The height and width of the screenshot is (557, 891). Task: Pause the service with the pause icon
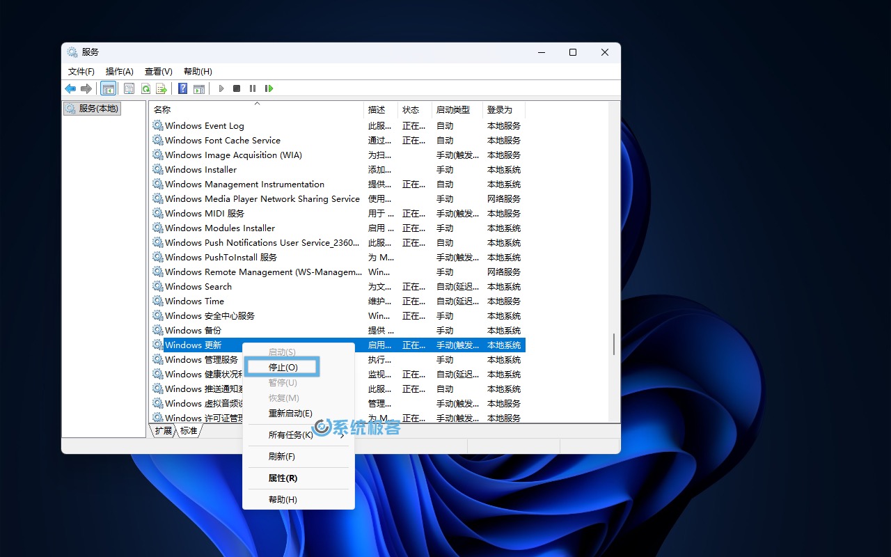point(253,88)
